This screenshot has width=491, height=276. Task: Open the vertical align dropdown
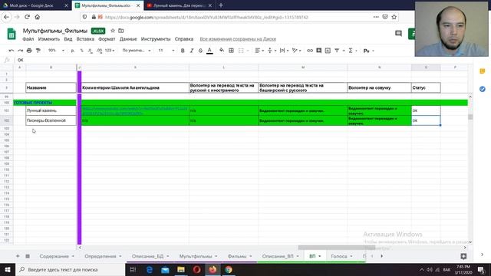pyautogui.click(x=272, y=51)
